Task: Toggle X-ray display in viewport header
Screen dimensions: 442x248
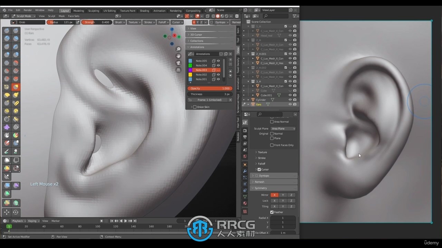Action: point(208,16)
